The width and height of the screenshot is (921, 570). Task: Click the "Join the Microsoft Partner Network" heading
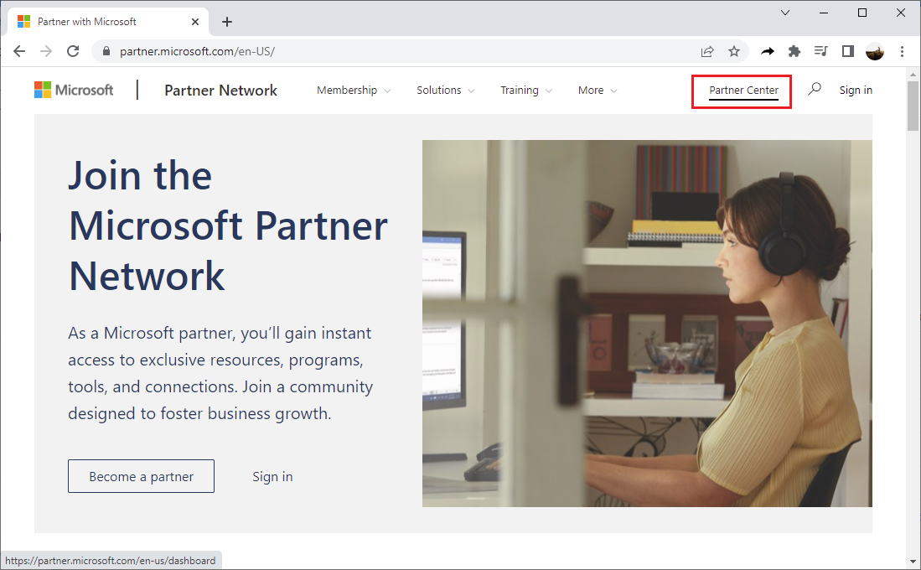(x=229, y=225)
